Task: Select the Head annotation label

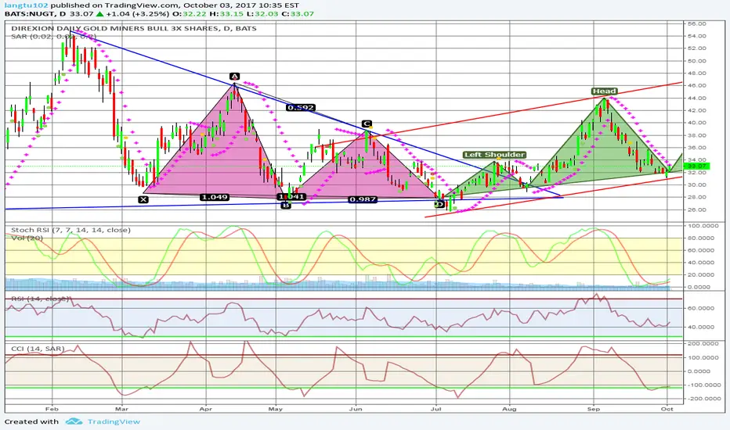Action: [x=605, y=91]
